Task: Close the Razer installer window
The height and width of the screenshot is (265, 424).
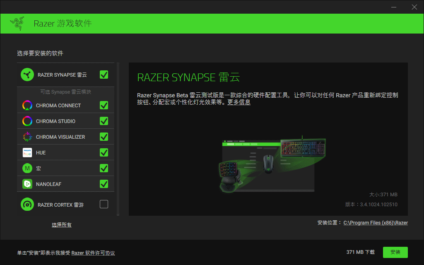Action: (x=414, y=7)
